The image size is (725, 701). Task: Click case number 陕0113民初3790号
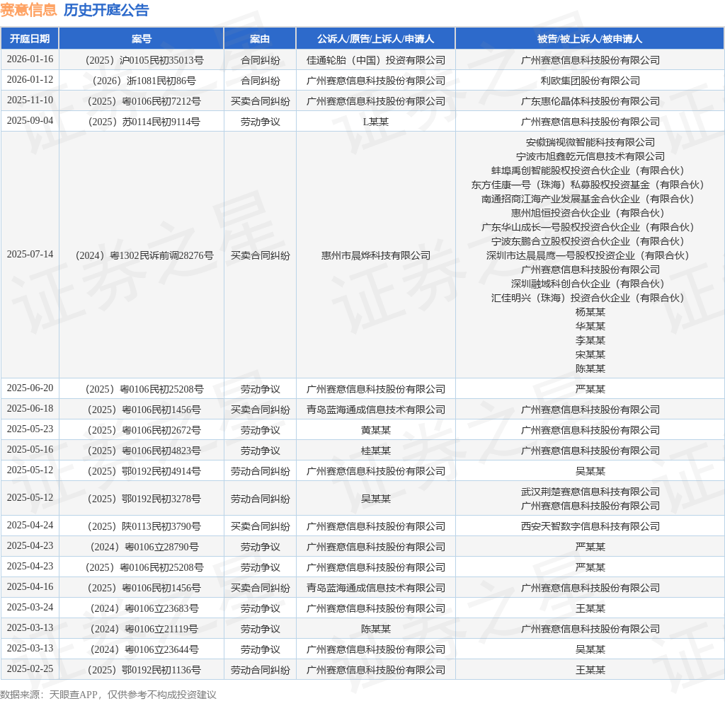point(144,526)
